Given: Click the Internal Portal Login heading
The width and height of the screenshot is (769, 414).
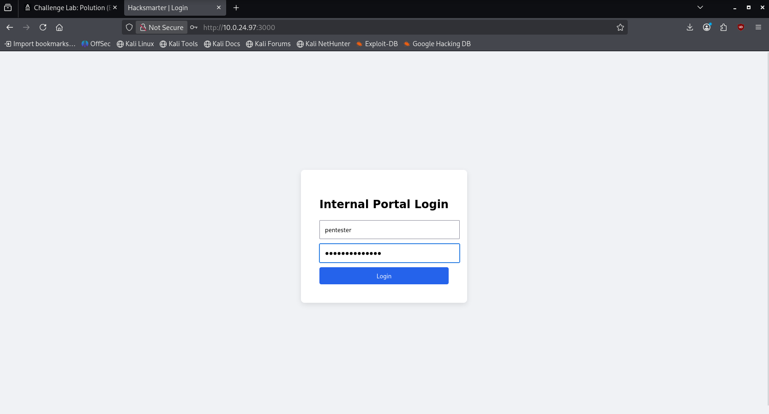Looking at the screenshot, I should (384, 204).
